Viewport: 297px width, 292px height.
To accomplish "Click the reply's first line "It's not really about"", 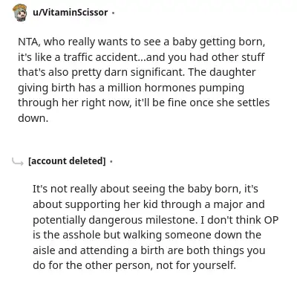I will 146,189.
